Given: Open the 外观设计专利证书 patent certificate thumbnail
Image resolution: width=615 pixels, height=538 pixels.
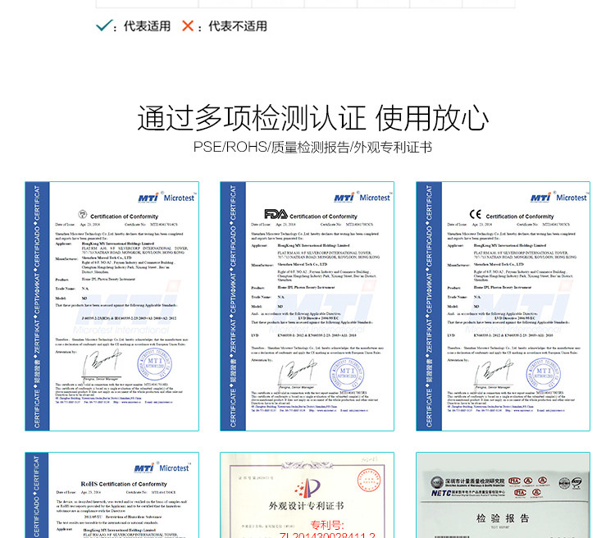Looking at the screenshot, I should 307,495.
